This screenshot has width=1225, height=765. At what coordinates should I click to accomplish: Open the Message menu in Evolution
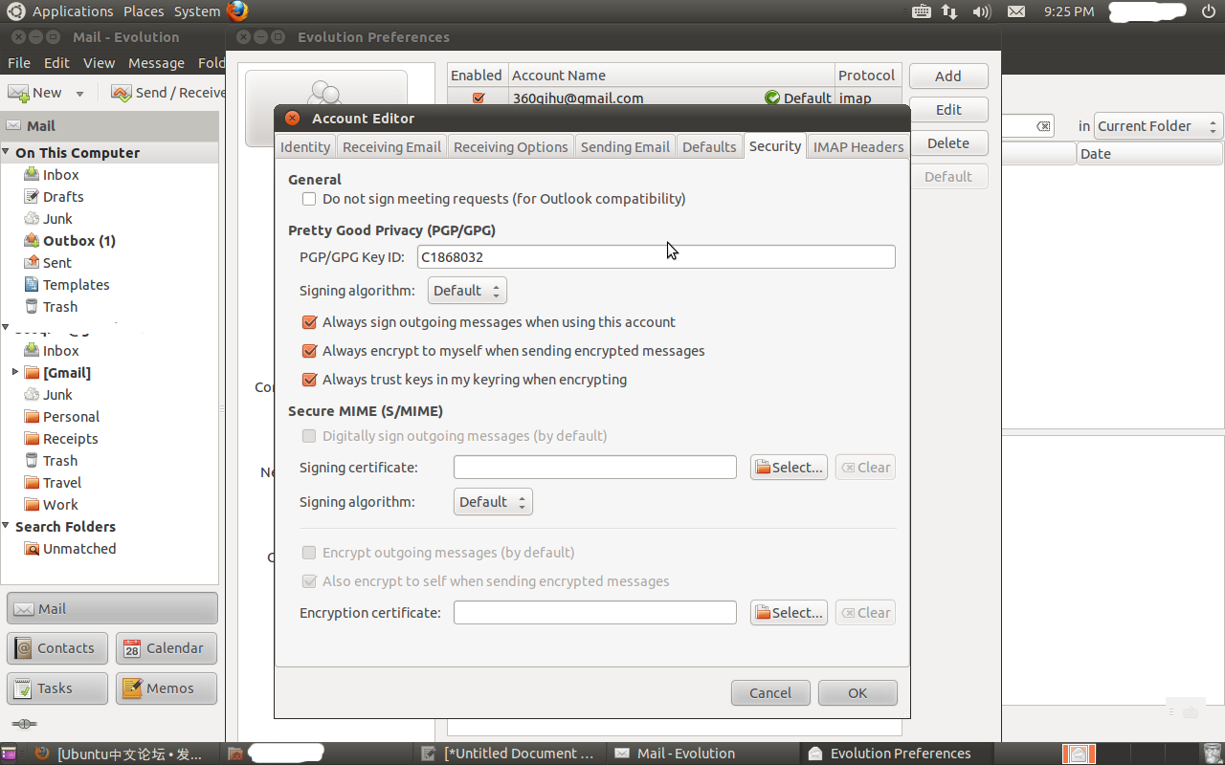coord(156,63)
